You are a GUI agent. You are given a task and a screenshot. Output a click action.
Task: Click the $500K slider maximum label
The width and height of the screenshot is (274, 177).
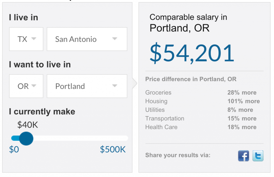pyautogui.click(x=113, y=150)
